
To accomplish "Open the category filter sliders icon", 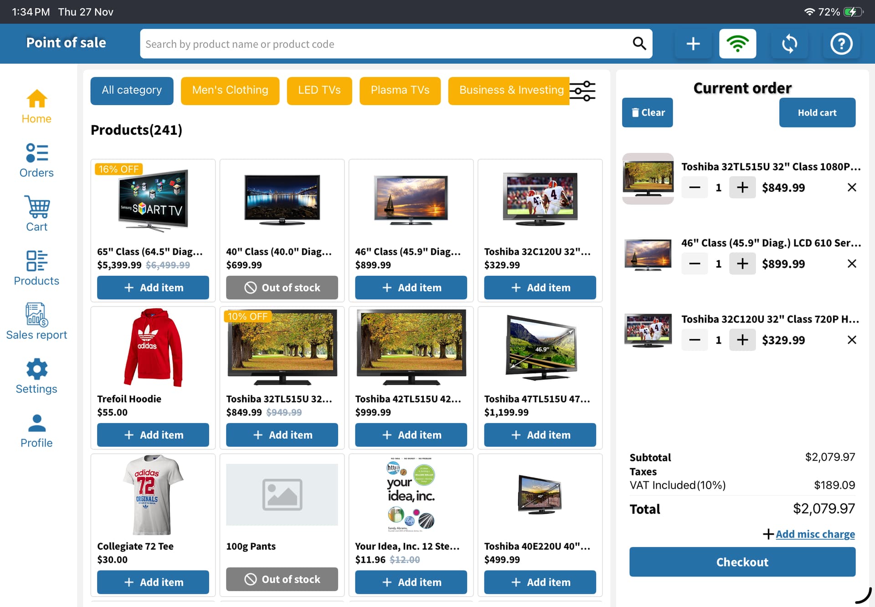I will coord(582,91).
